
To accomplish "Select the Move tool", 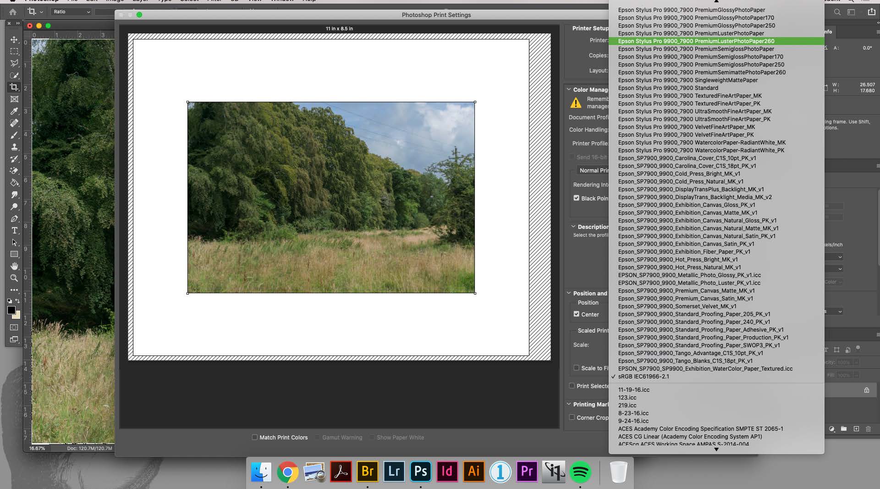I will tap(14, 39).
